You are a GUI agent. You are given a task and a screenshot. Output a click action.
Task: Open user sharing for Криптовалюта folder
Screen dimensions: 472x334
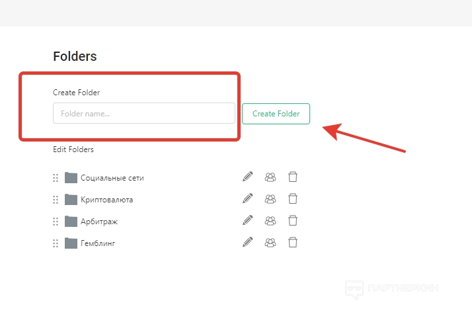[x=270, y=198]
